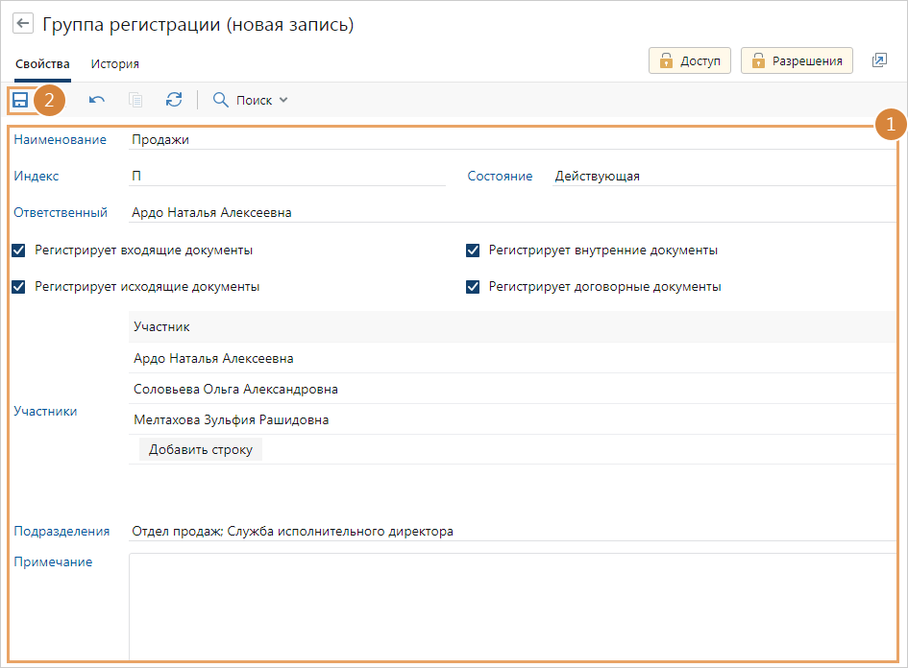This screenshot has height=668, width=908.
Task: Open the Доступ access settings
Action: tap(690, 60)
